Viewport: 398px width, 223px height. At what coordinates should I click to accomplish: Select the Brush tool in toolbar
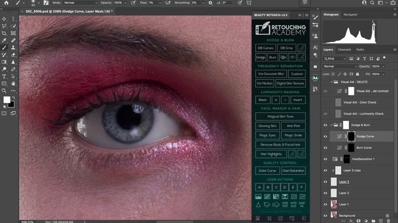tap(4, 48)
